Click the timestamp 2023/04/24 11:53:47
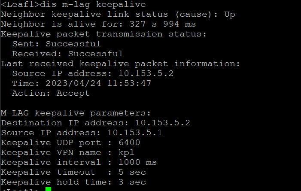Image resolution: width=301 pixels, height=191 pixels. tap(98, 83)
